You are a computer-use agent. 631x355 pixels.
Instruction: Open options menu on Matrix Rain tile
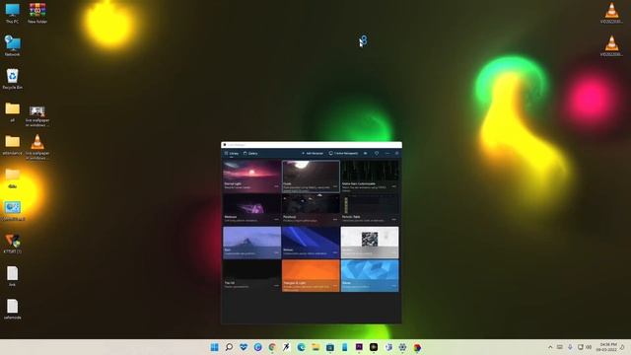point(394,186)
